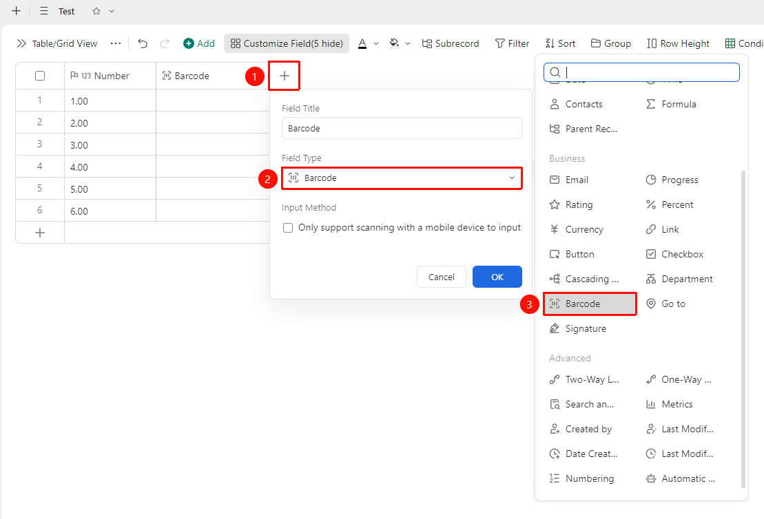
Task: Select the Contacts field type
Action: pos(576,104)
